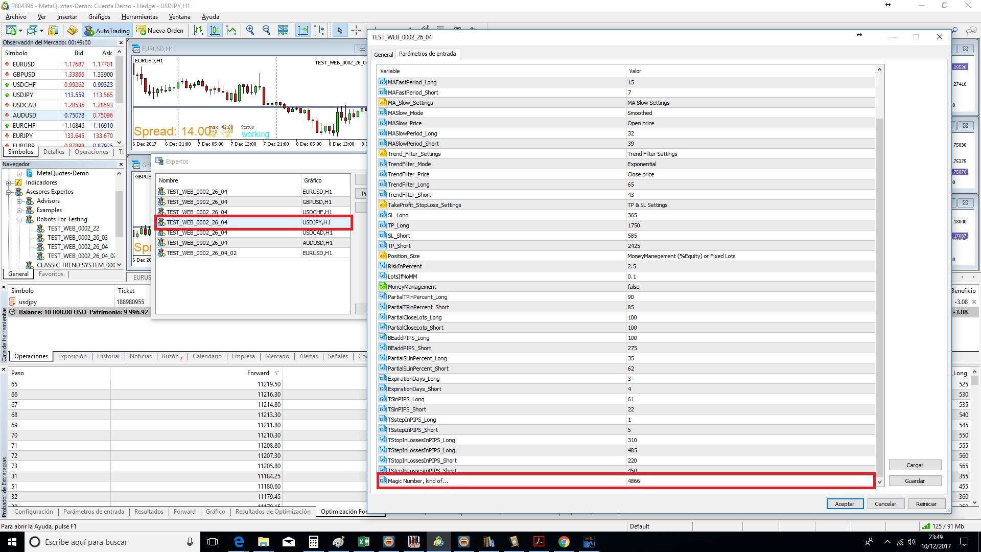Switch to the General tab in dialog
Image resolution: width=981 pixels, height=552 pixels.
pos(383,55)
